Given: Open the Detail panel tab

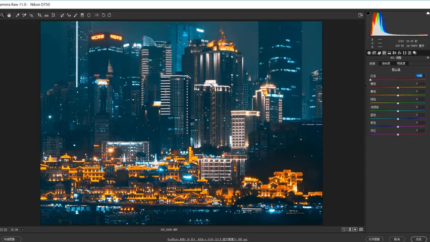Looking at the screenshot, I should [379, 53].
